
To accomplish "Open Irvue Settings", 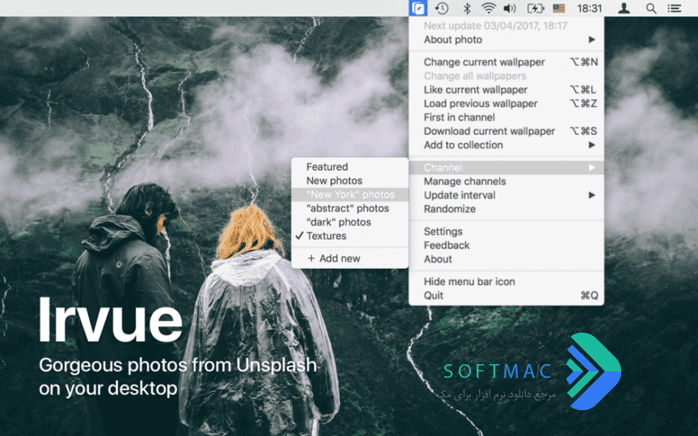I will [507, 232].
